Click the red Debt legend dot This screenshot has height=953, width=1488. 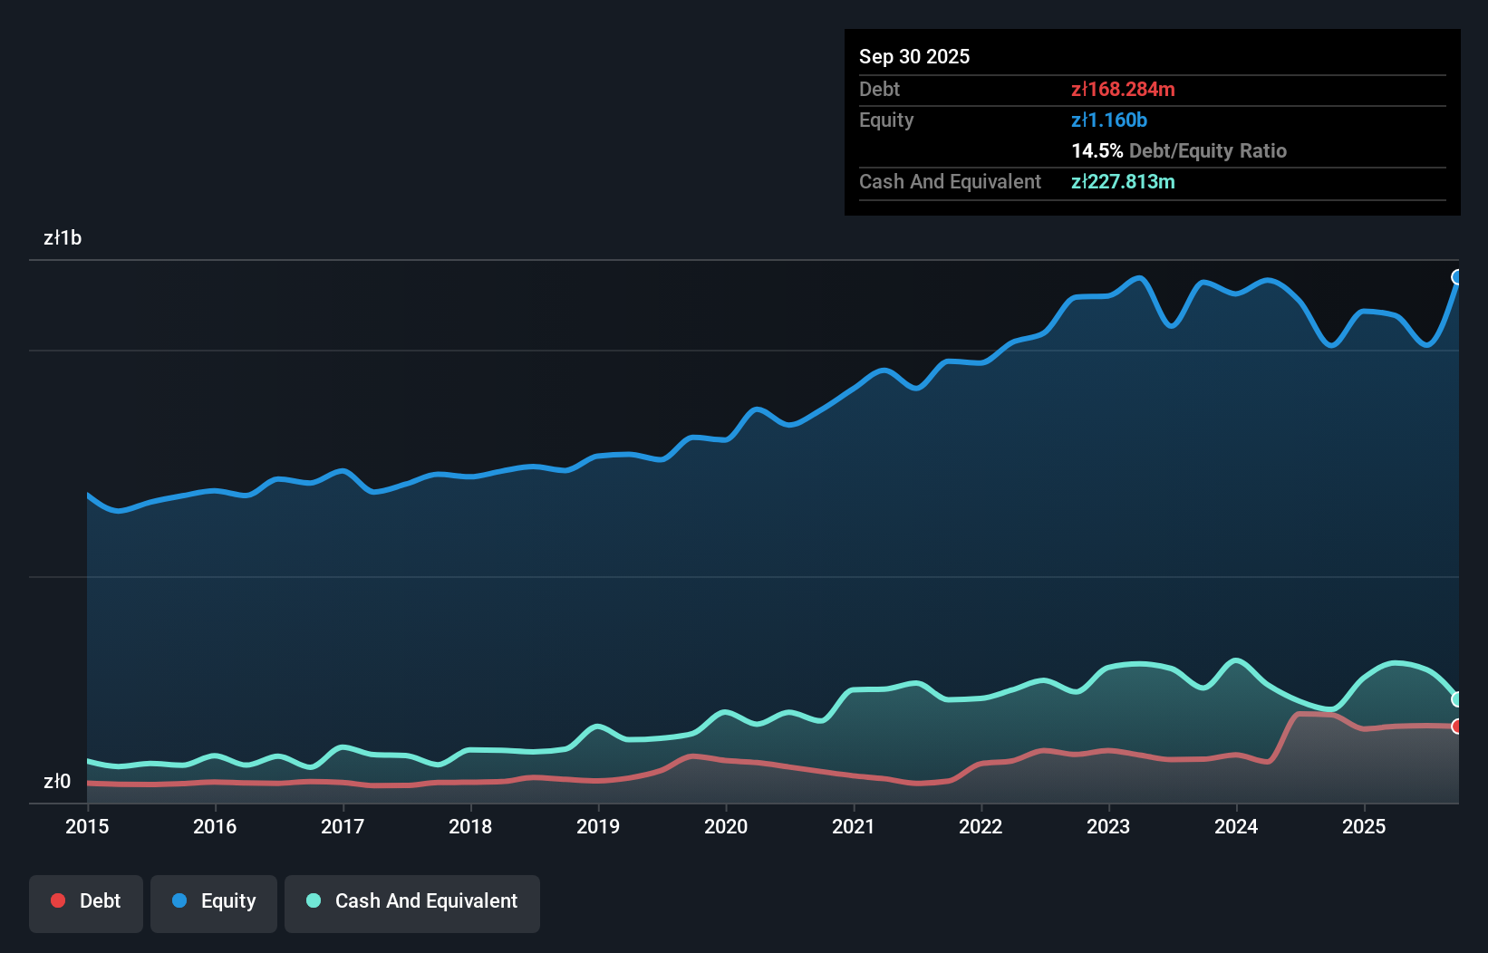pyautogui.click(x=56, y=900)
